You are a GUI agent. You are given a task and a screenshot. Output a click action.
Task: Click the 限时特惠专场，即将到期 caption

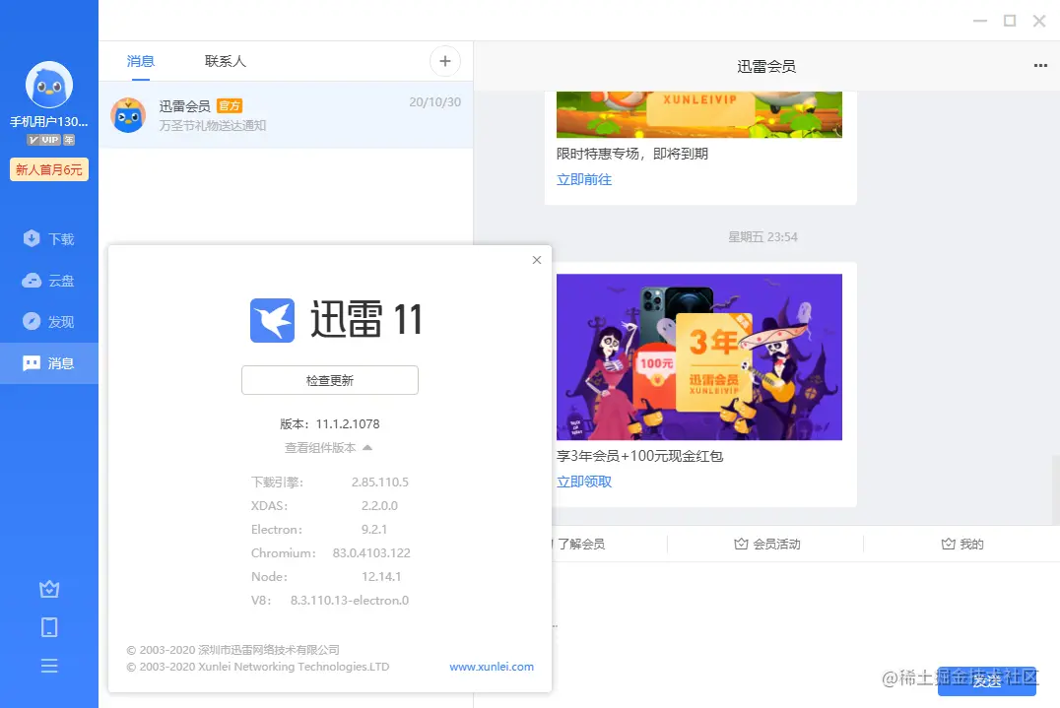click(x=632, y=154)
